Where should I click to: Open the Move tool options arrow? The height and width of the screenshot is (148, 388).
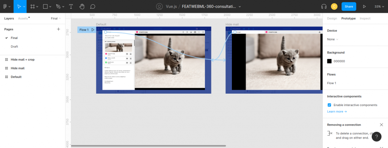click(24, 7)
